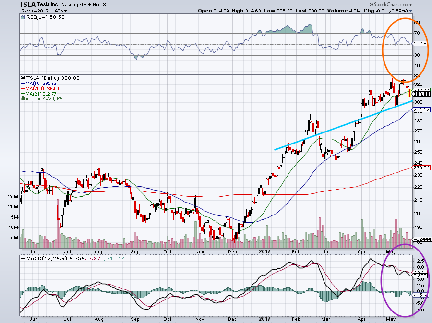
Task: Click the candlestick icon beside TSLA (Daily)
Action: (23, 78)
